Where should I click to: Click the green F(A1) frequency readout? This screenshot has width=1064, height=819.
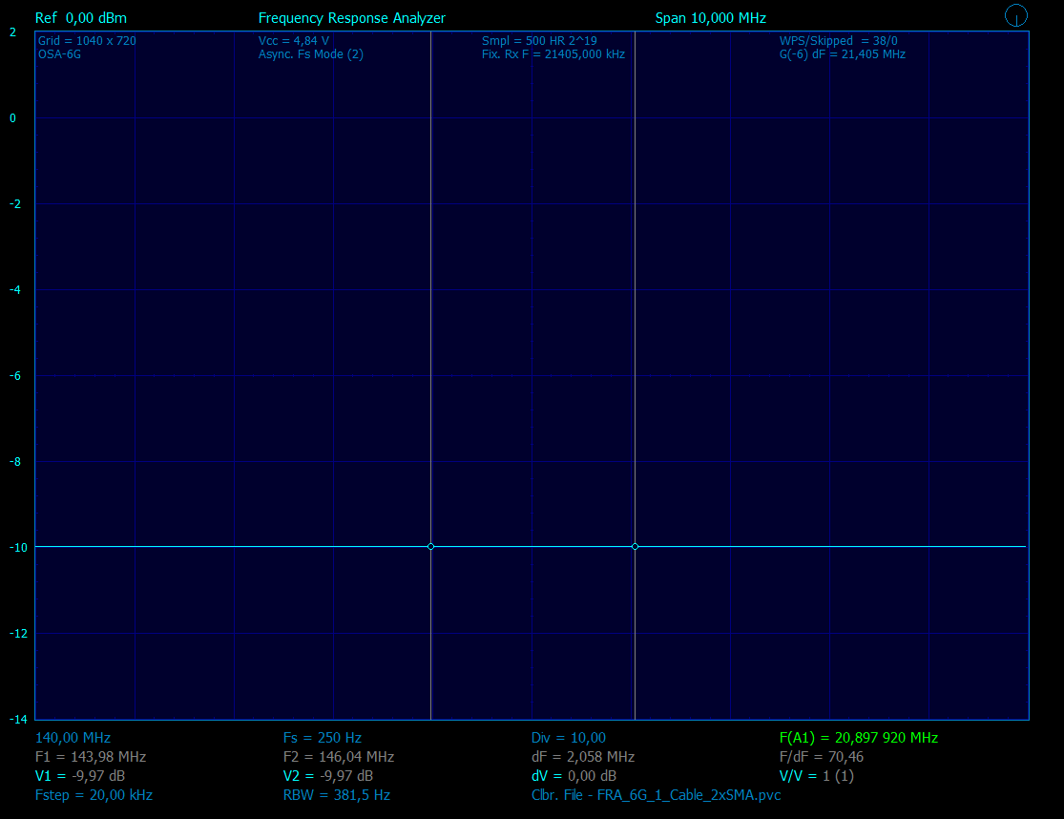click(x=858, y=738)
